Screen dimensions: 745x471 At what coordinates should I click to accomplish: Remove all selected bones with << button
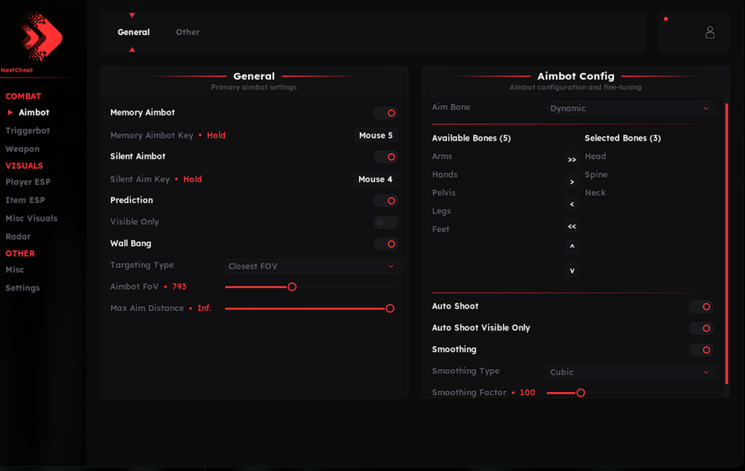[572, 226]
